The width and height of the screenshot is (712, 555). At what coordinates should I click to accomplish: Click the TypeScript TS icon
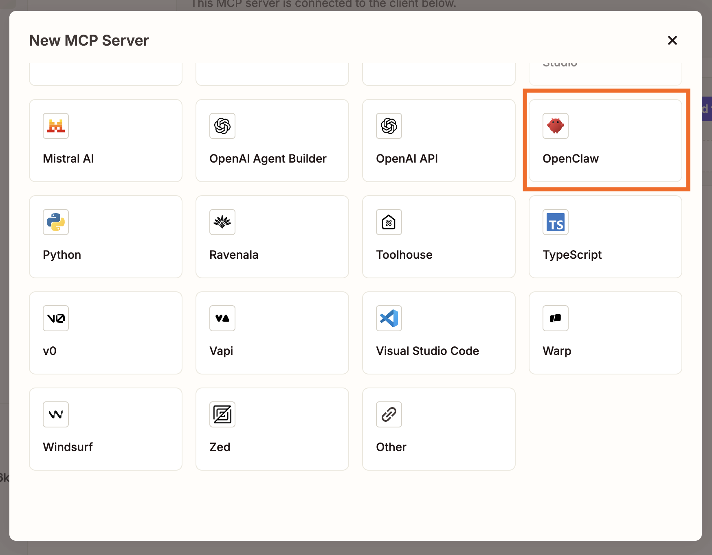pyautogui.click(x=555, y=222)
